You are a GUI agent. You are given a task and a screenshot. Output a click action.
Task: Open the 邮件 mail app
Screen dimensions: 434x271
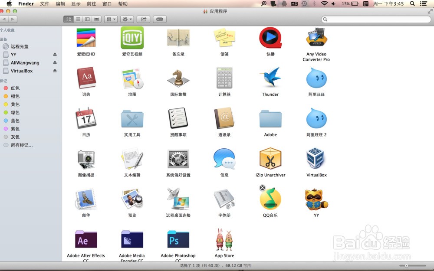(x=86, y=199)
